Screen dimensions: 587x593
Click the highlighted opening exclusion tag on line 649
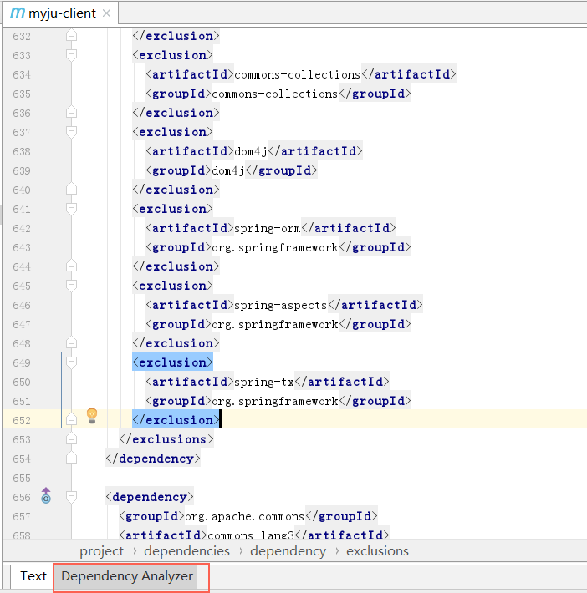click(173, 362)
